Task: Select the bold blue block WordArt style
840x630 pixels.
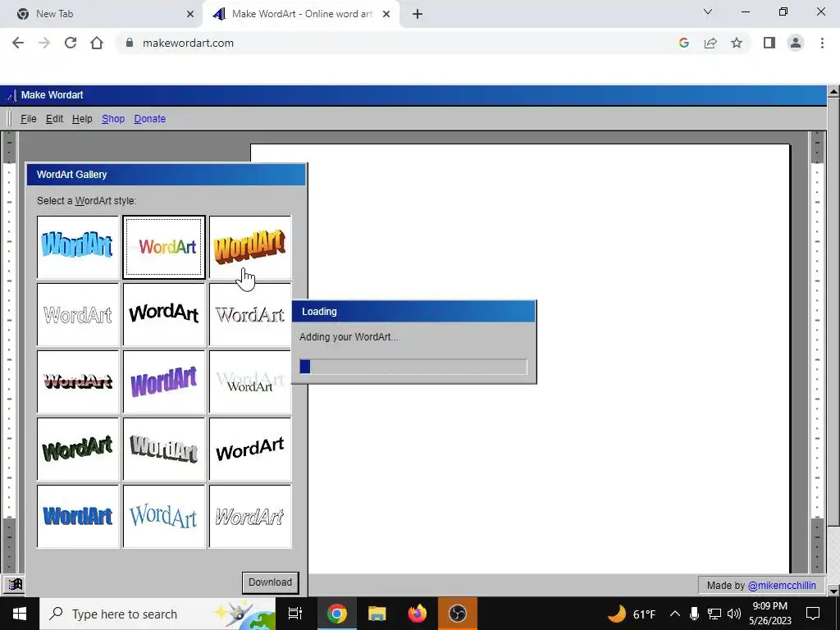Action: click(x=78, y=517)
